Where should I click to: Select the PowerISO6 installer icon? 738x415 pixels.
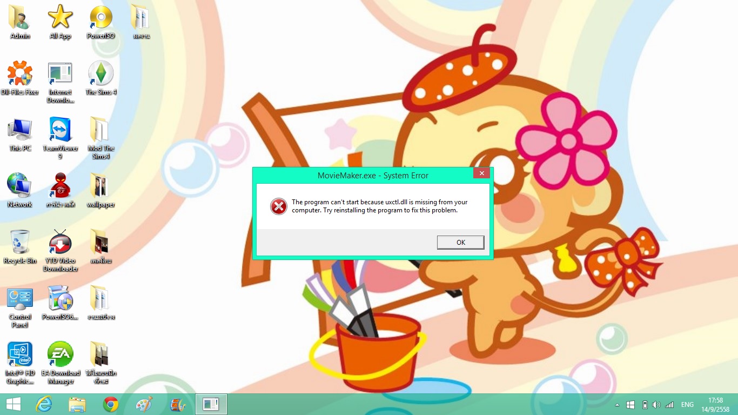61,304
